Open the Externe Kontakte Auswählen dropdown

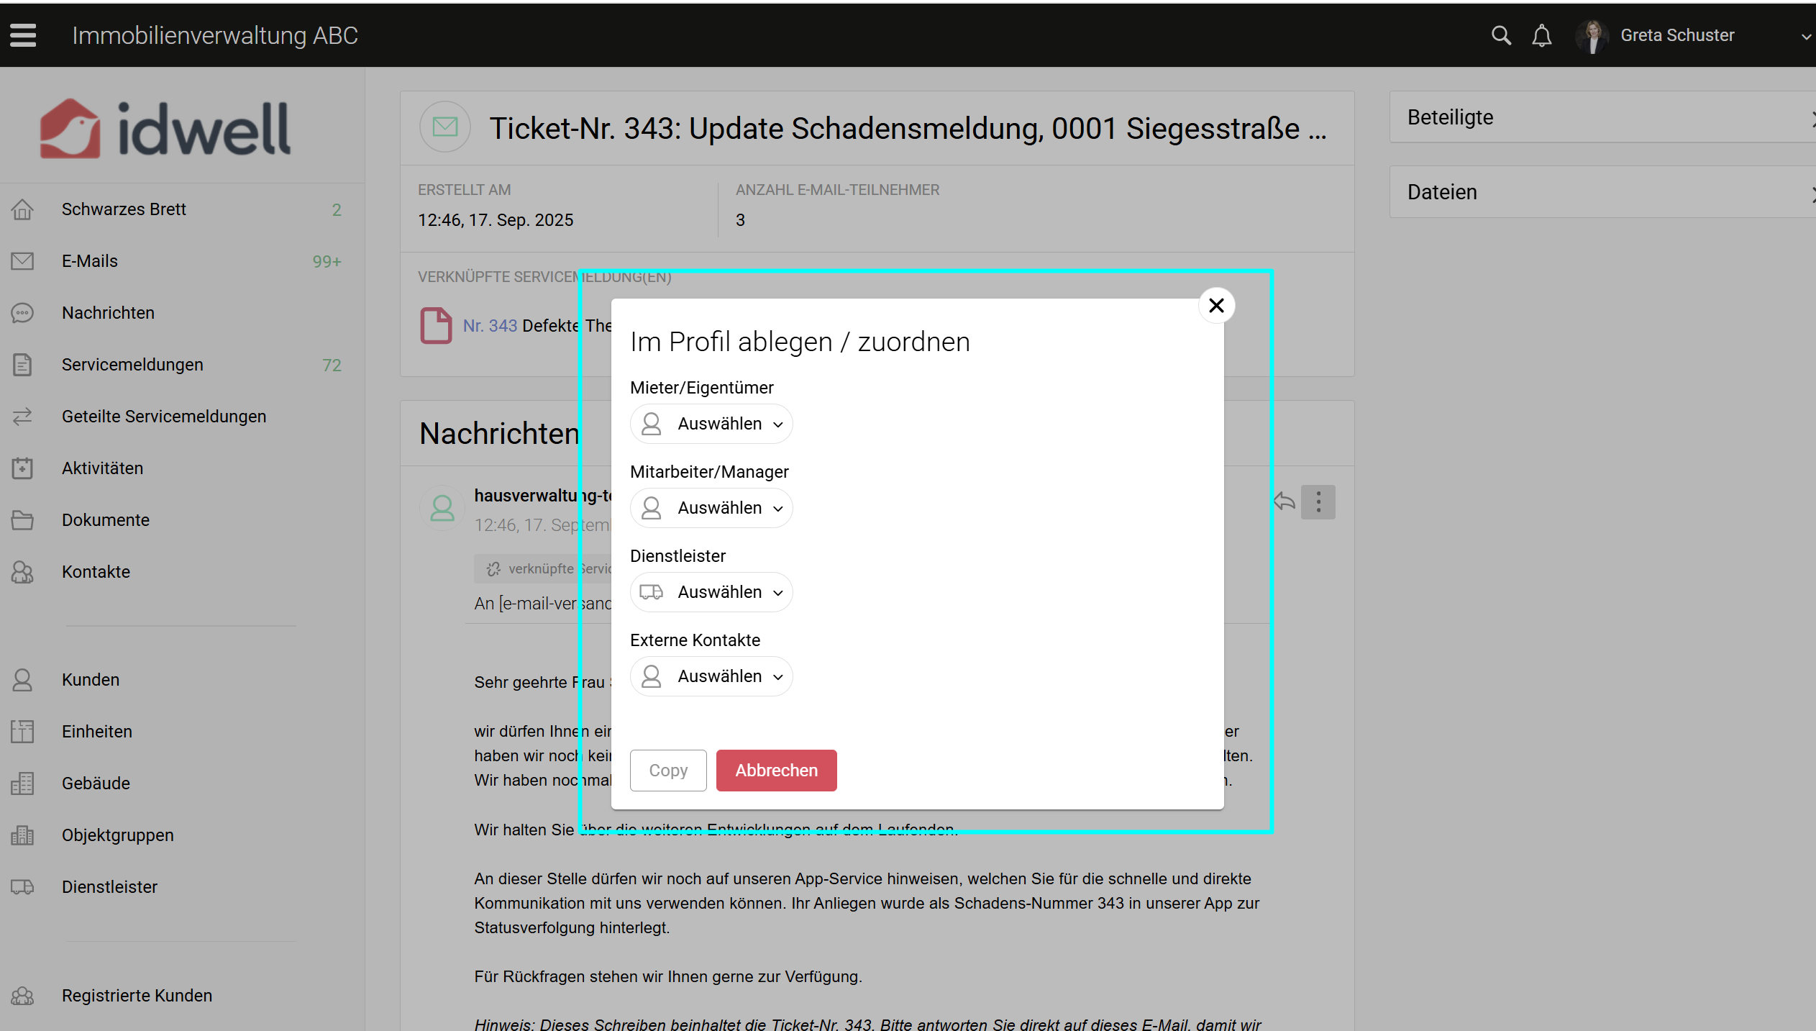[x=711, y=676]
